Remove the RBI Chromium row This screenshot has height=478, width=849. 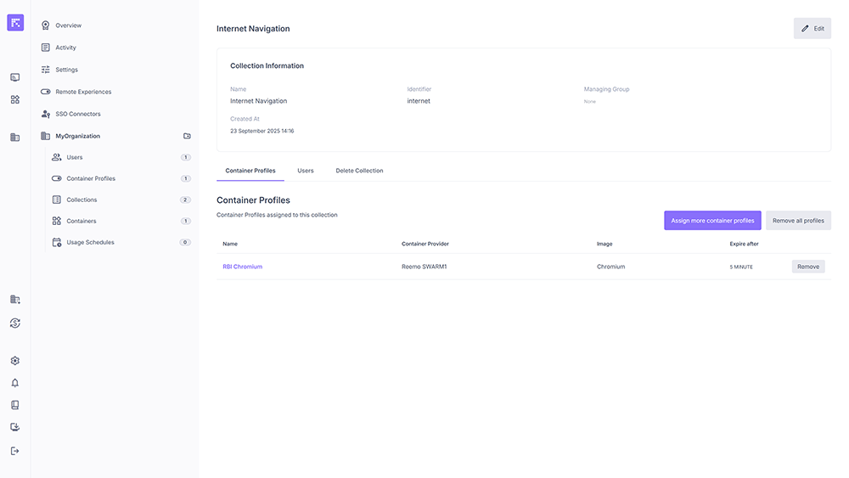807,267
